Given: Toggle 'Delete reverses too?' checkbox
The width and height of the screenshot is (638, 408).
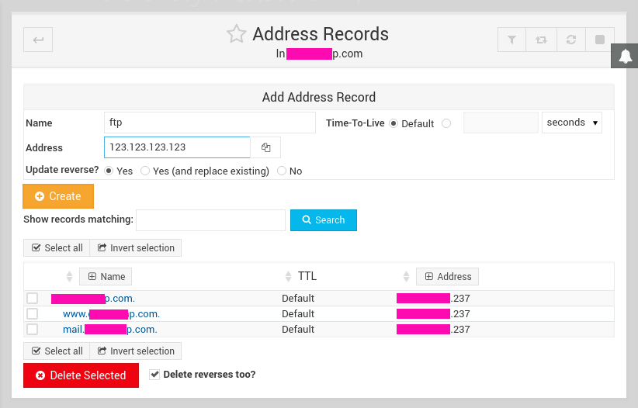Looking at the screenshot, I should (155, 375).
